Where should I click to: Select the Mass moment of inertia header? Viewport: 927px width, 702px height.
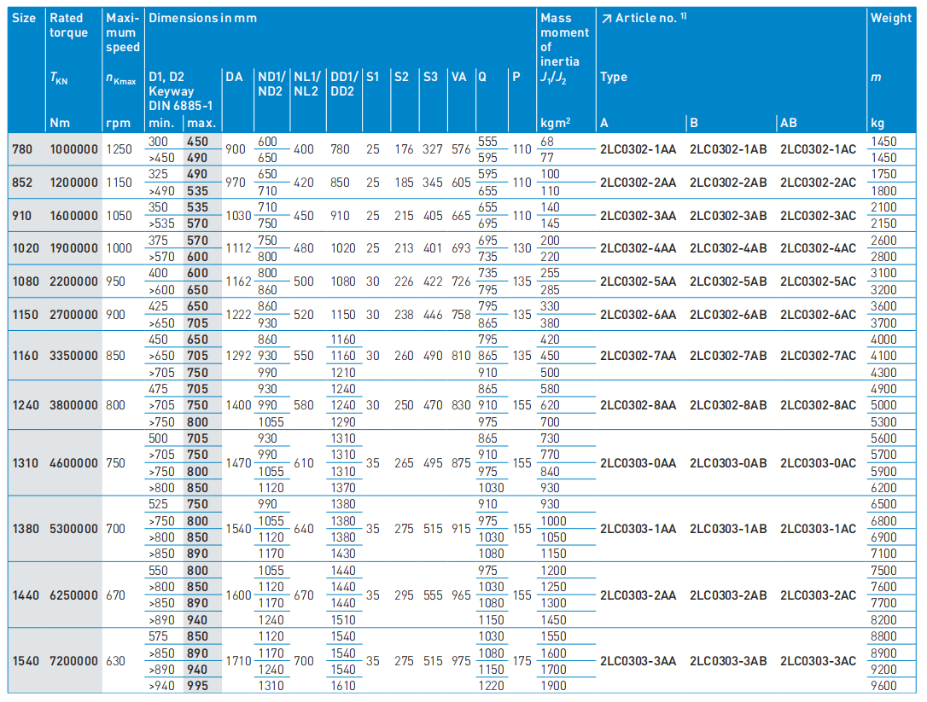tap(564, 39)
